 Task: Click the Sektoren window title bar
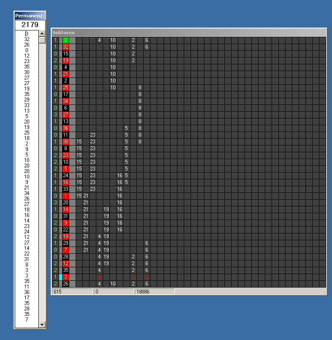coord(189,33)
